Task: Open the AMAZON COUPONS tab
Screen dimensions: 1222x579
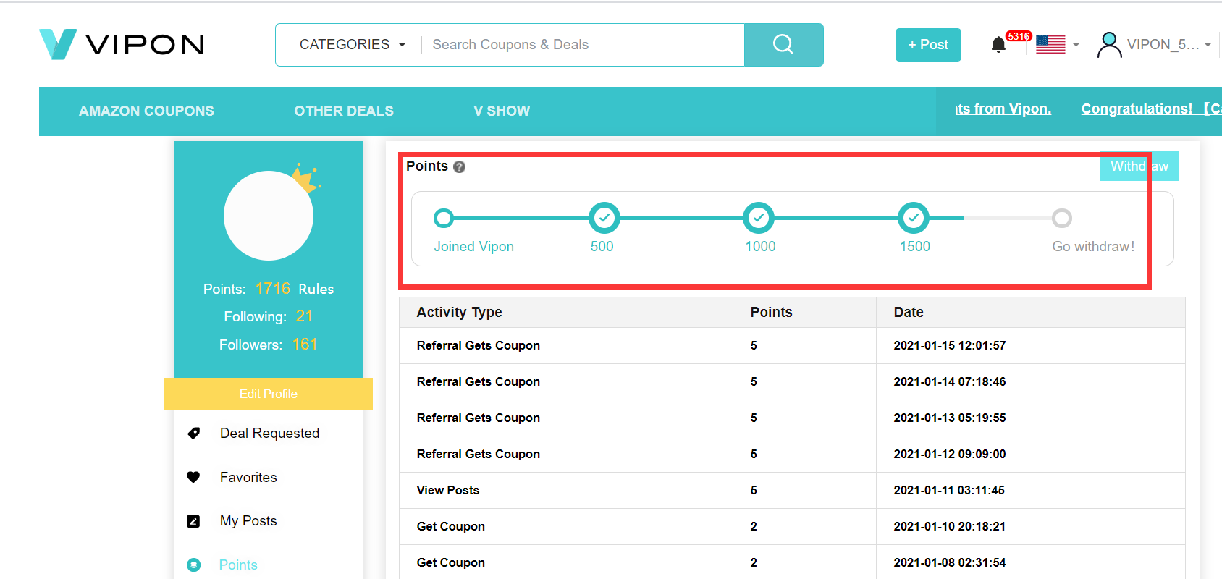Action: [146, 111]
